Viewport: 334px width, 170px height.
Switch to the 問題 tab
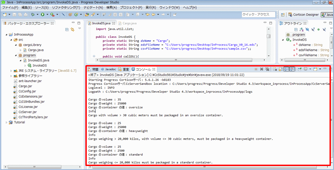(x=93, y=69)
